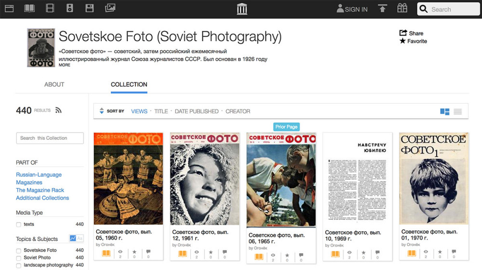Click comment icon on вып. 01, 1970 card
Viewport: 482px width, 270px height.
(454, 252)
